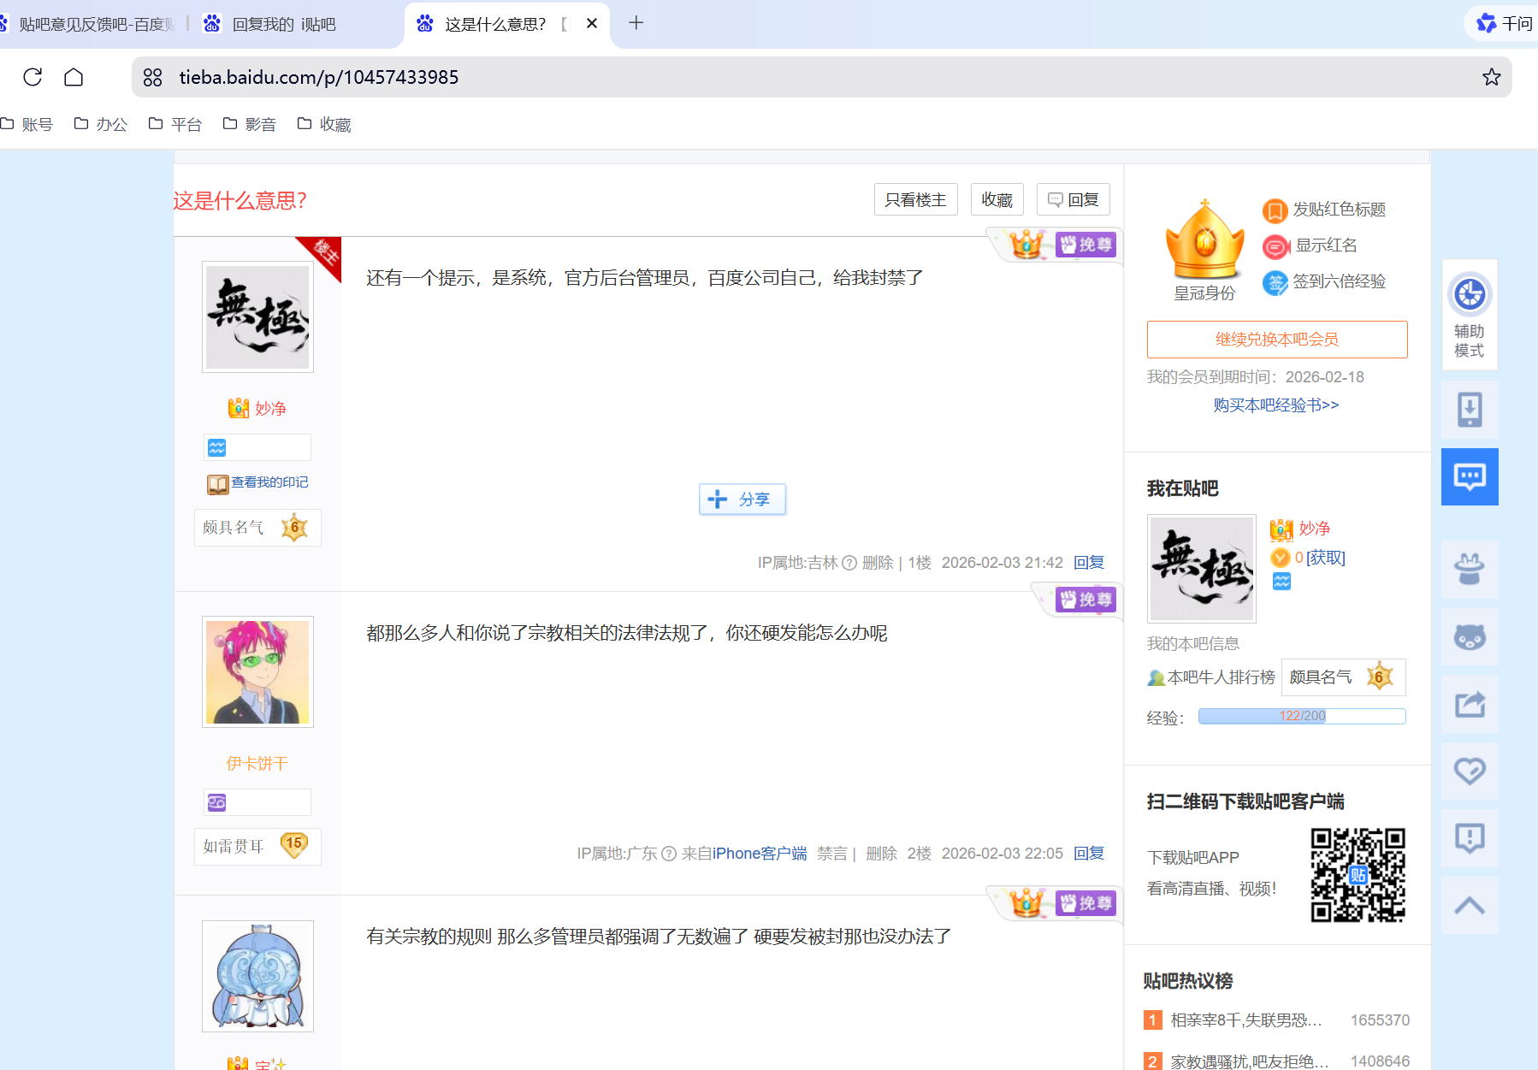Toggle 只看楼主 to show only poster

pos(915,200)
